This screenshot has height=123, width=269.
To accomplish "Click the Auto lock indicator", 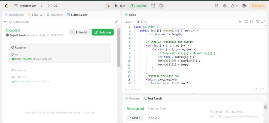I will pyautogui.click(x=142, y=22).
